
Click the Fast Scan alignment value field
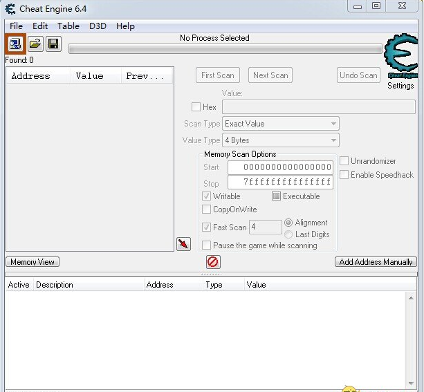coord(266,227)
